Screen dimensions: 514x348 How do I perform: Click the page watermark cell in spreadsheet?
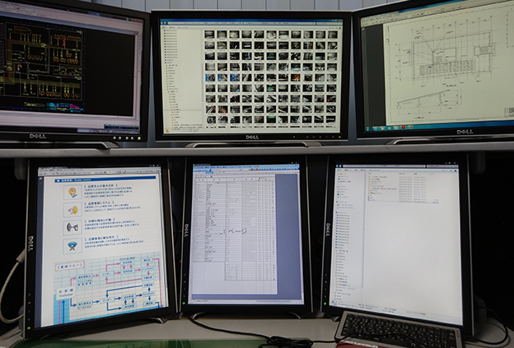click(236, 231)
